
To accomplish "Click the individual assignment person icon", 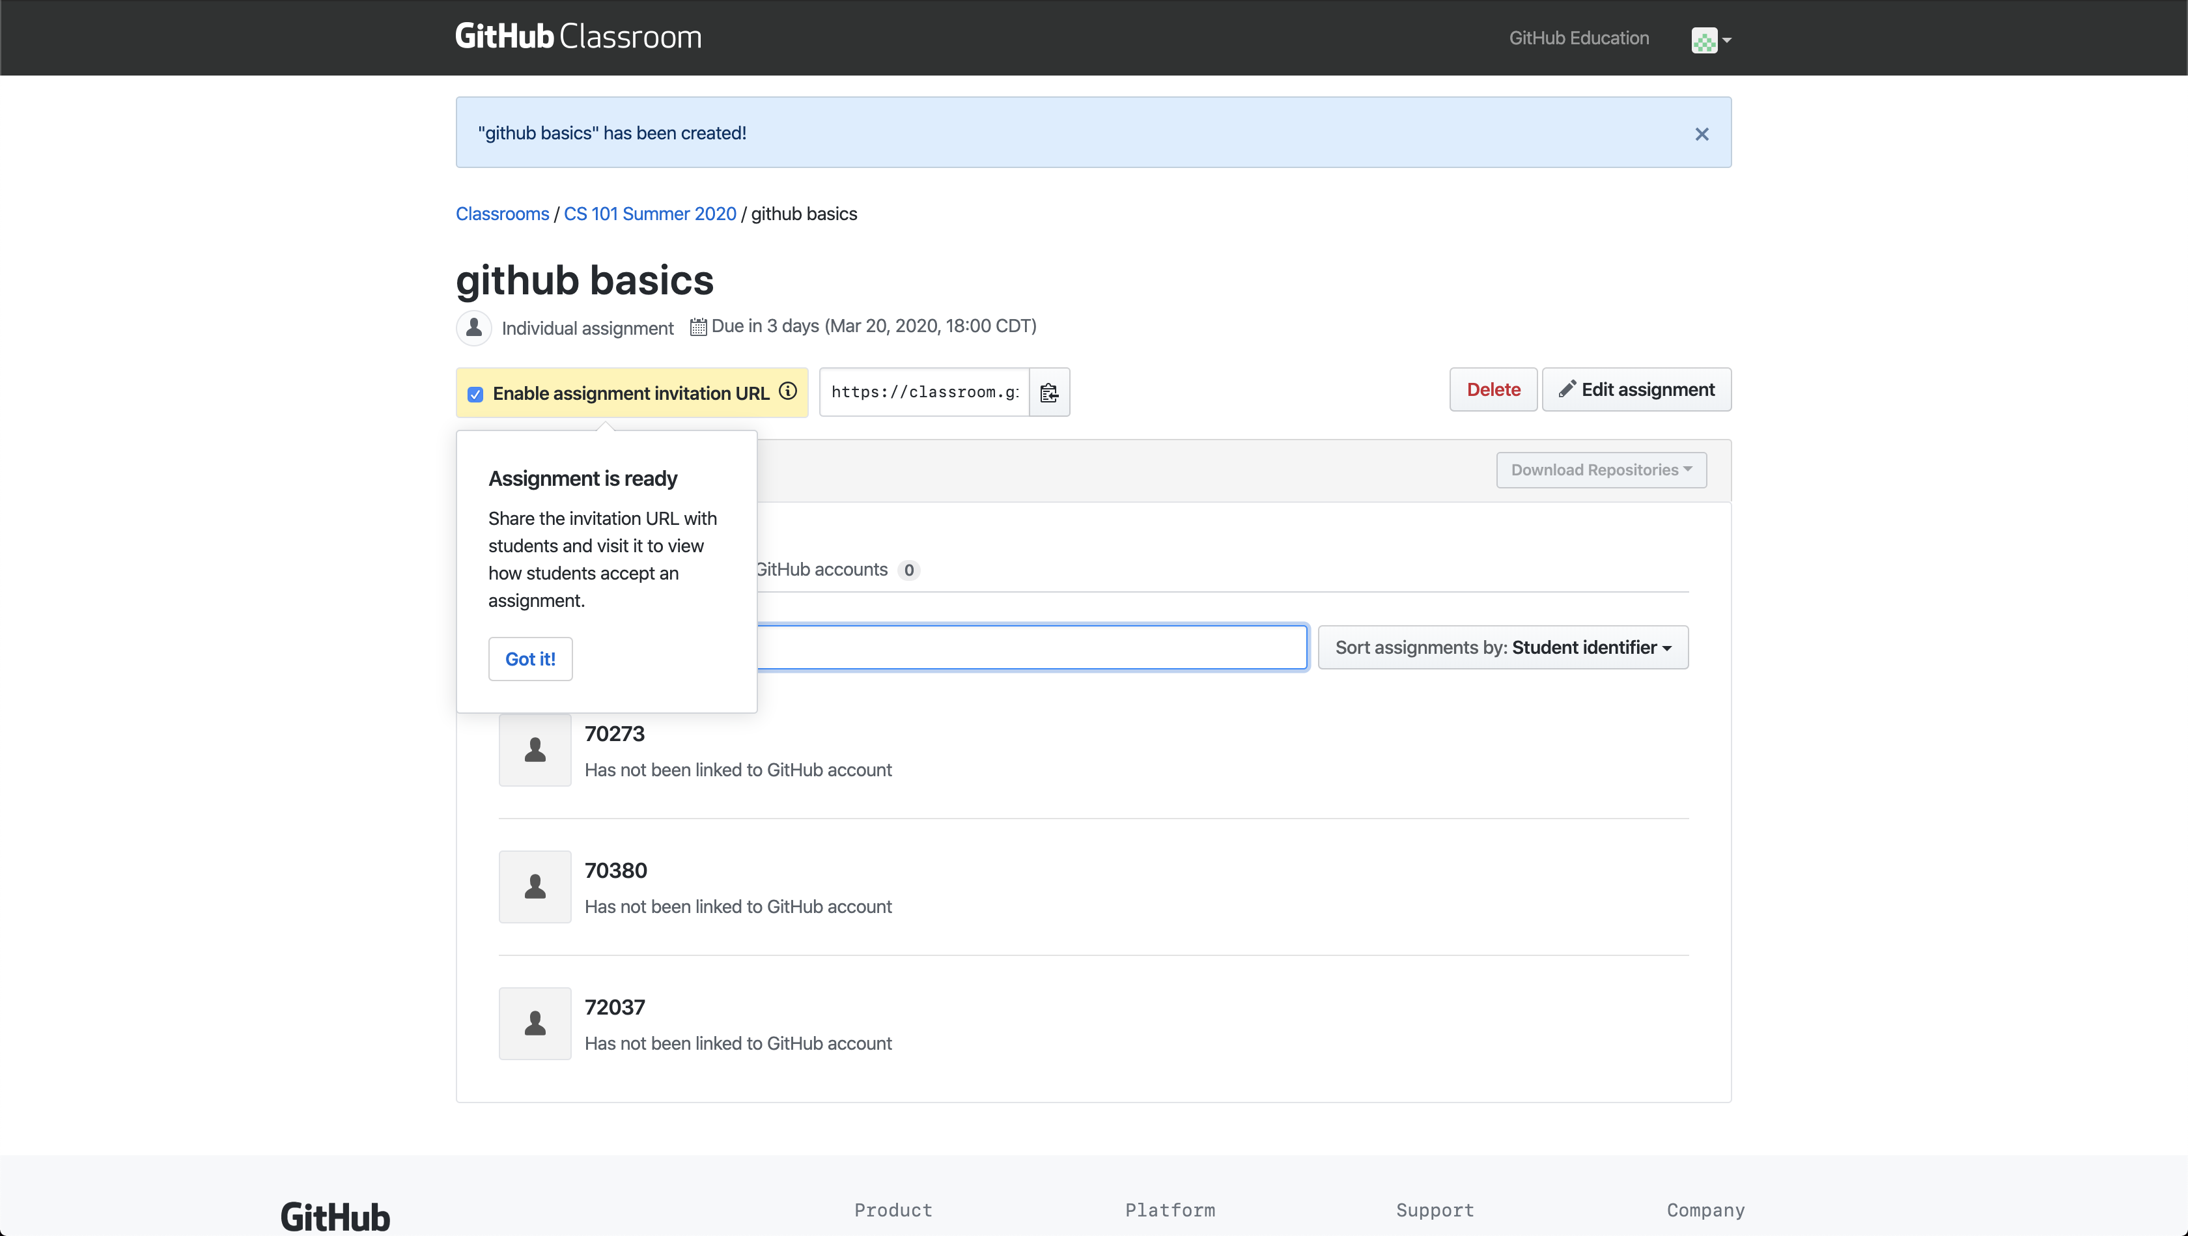I will (x=473, y=327).
